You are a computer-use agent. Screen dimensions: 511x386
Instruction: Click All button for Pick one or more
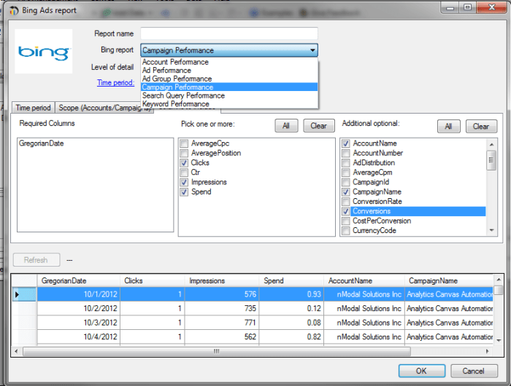(286, 126)
